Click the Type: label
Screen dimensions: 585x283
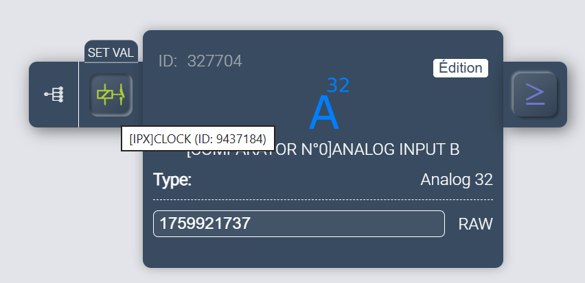(x=172, y=180)
